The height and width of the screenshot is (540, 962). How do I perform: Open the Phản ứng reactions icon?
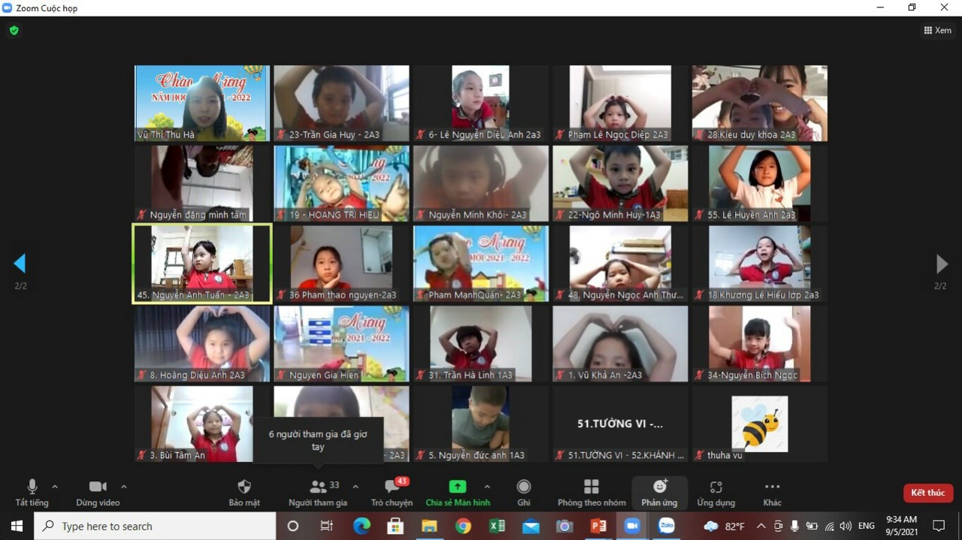pyautogui.click(x=659, y=487)
